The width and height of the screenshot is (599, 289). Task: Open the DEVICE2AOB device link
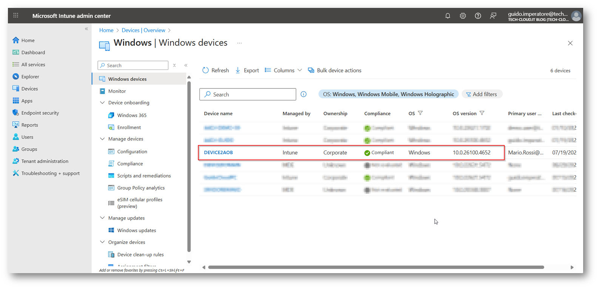tap(218, 153)
